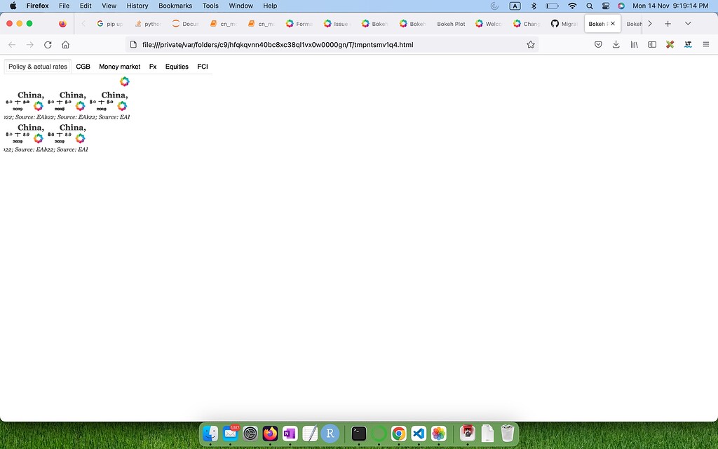Click the Bokeh logo above the plot grid
This screenshot has height=449, width=718.
pyautogui.click(x=125, y=81)
